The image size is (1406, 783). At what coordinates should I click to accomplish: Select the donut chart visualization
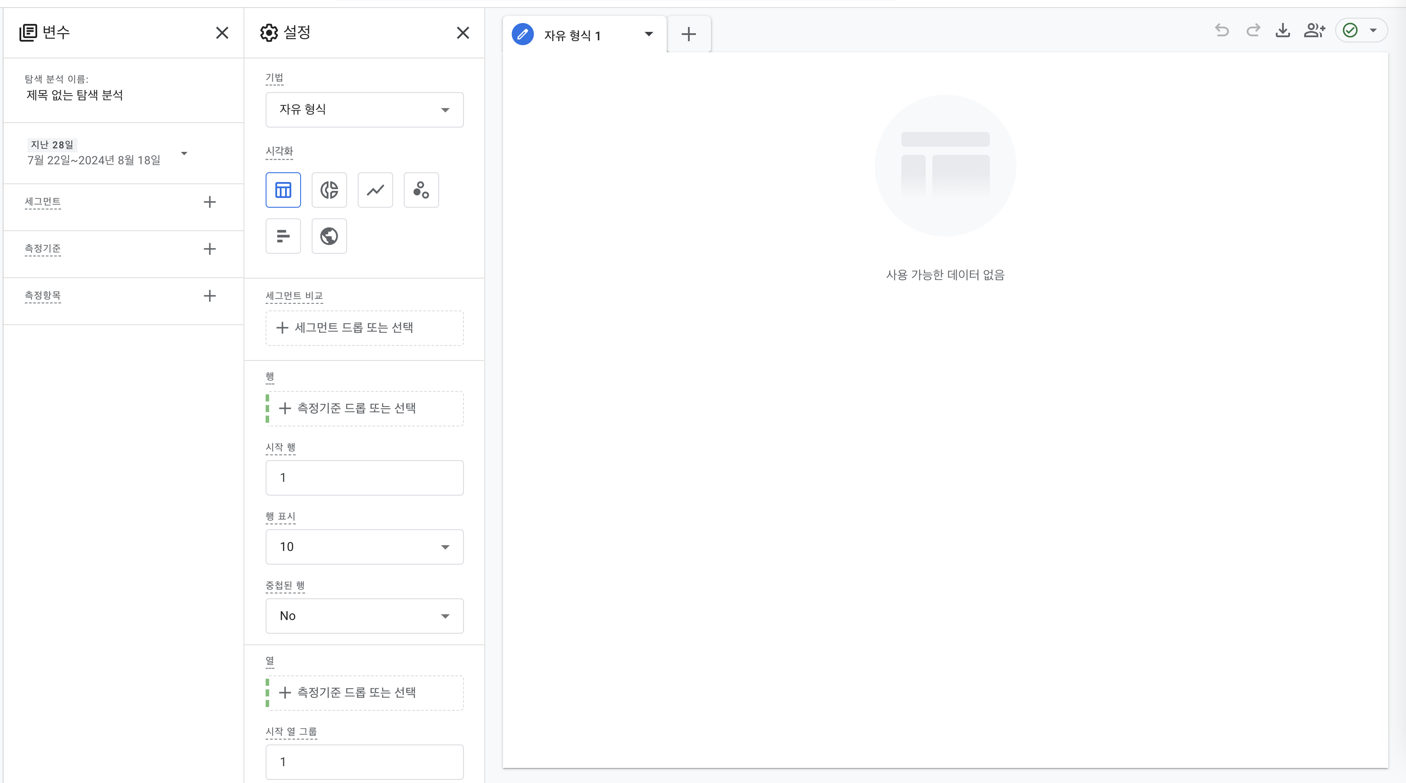point(329,190)
